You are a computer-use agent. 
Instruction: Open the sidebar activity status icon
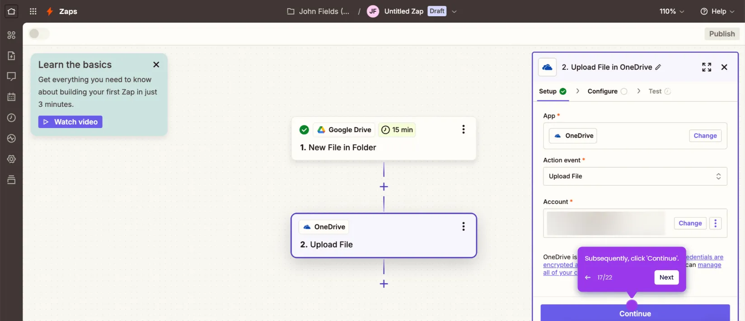click(x=11, y=138)
